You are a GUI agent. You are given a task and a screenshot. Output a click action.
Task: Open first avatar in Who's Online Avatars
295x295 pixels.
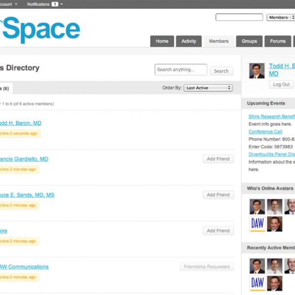257,206
